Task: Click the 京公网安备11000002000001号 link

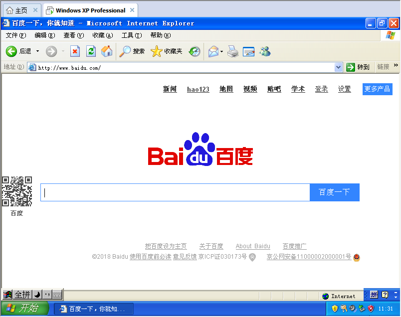Action: pyautogui.click(x=309, y=257)
